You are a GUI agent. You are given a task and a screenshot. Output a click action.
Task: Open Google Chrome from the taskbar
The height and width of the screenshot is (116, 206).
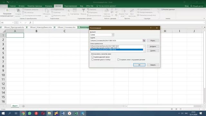click(23, 113)
